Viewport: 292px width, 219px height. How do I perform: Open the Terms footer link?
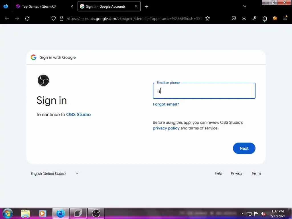(x=256, y=173)
